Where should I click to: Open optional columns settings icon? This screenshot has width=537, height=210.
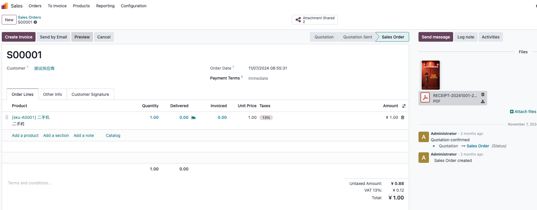click(404, 106)
